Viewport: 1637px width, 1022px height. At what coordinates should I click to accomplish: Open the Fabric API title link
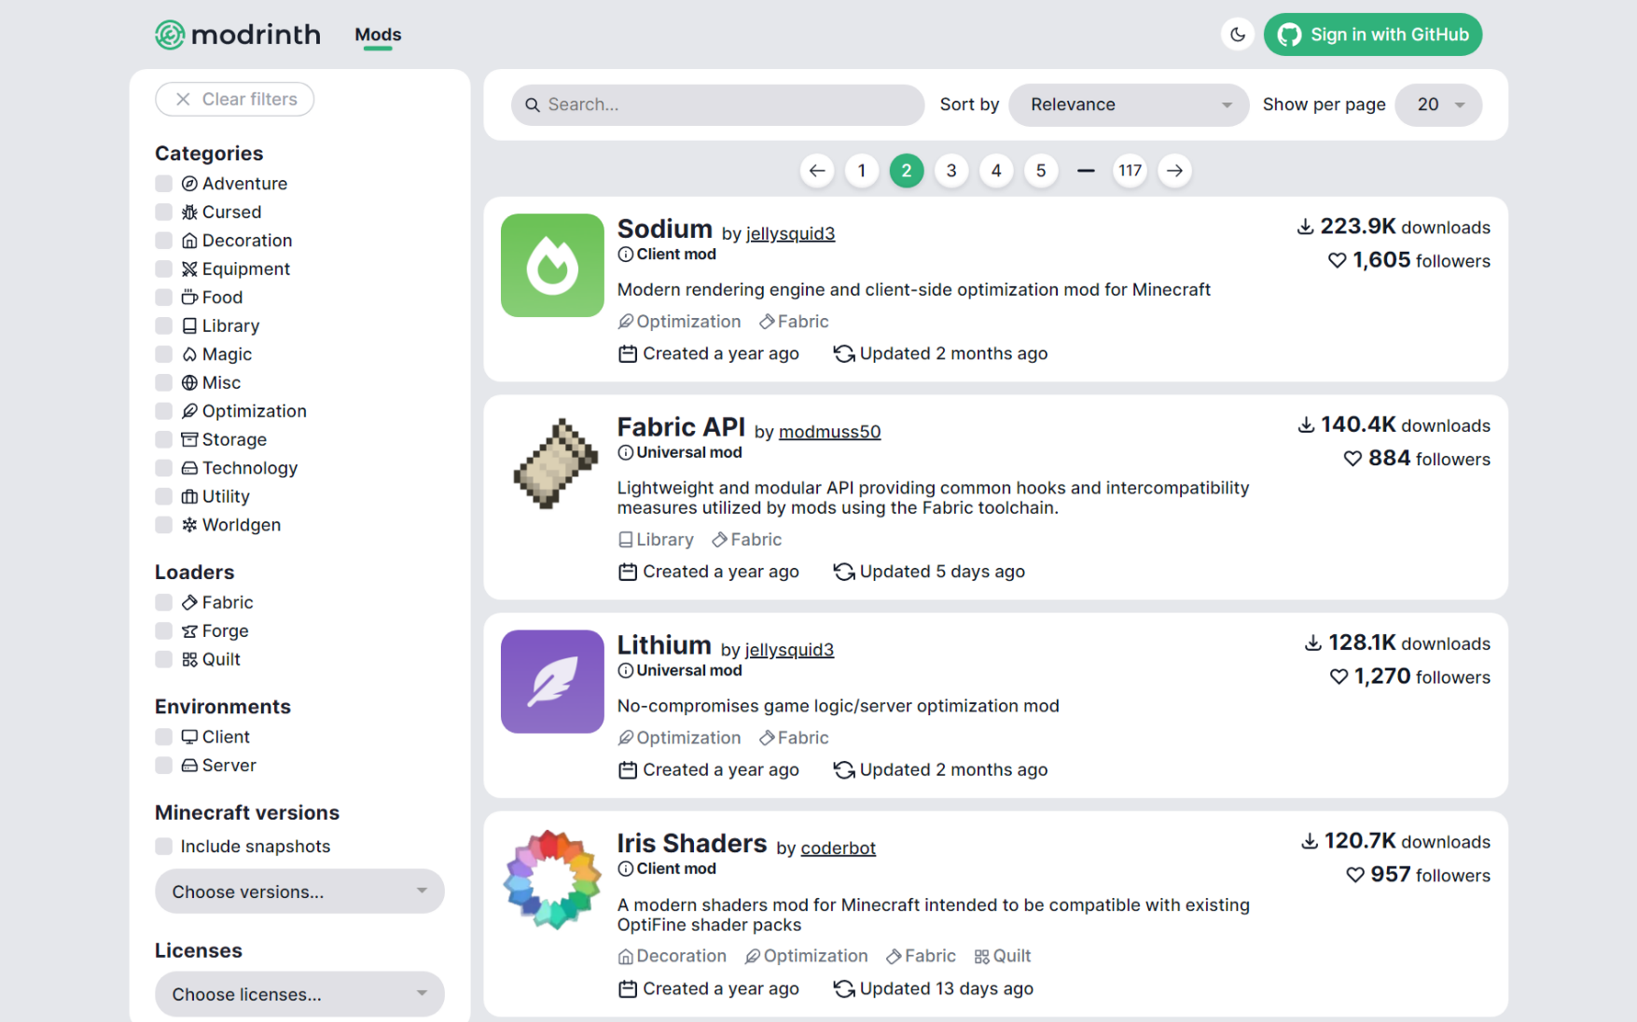(682, 427)
